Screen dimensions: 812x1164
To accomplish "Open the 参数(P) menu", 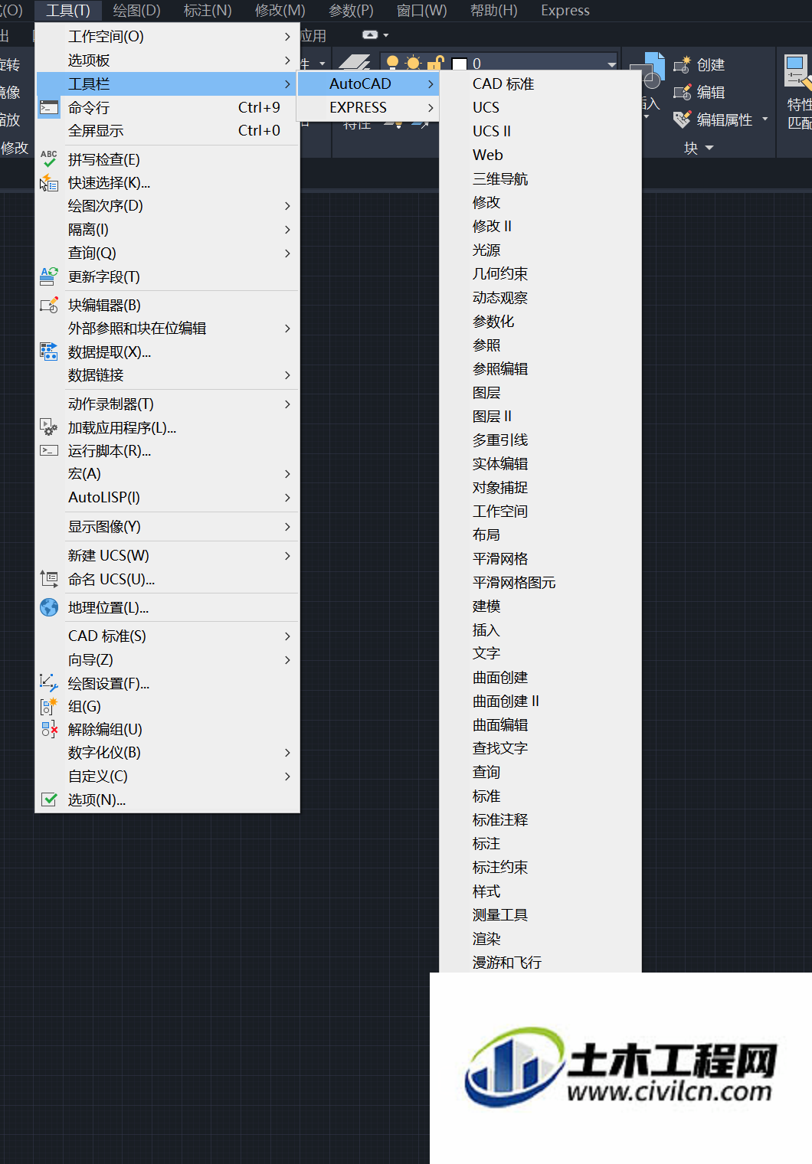I will (351, 11).
